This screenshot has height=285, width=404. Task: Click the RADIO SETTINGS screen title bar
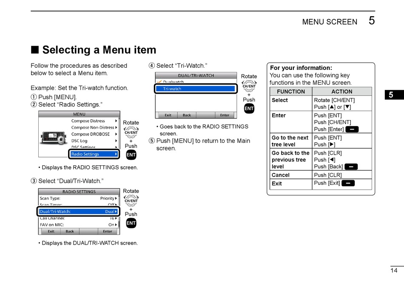(79, 192)
